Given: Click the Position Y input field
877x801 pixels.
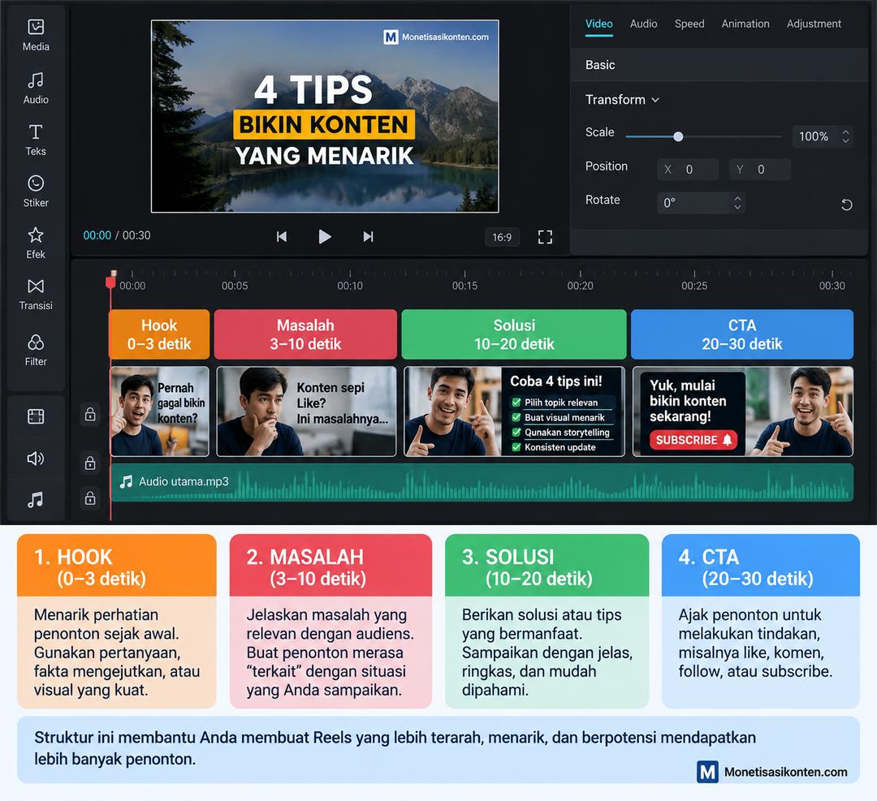Looking at the screenshot, I should [x=759, y=170].
